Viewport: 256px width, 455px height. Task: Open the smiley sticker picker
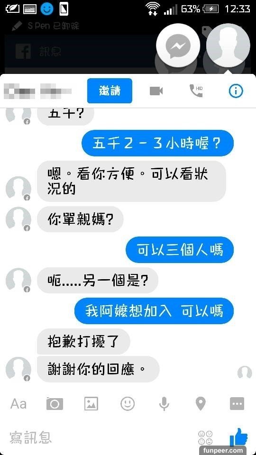click(128, 404)
